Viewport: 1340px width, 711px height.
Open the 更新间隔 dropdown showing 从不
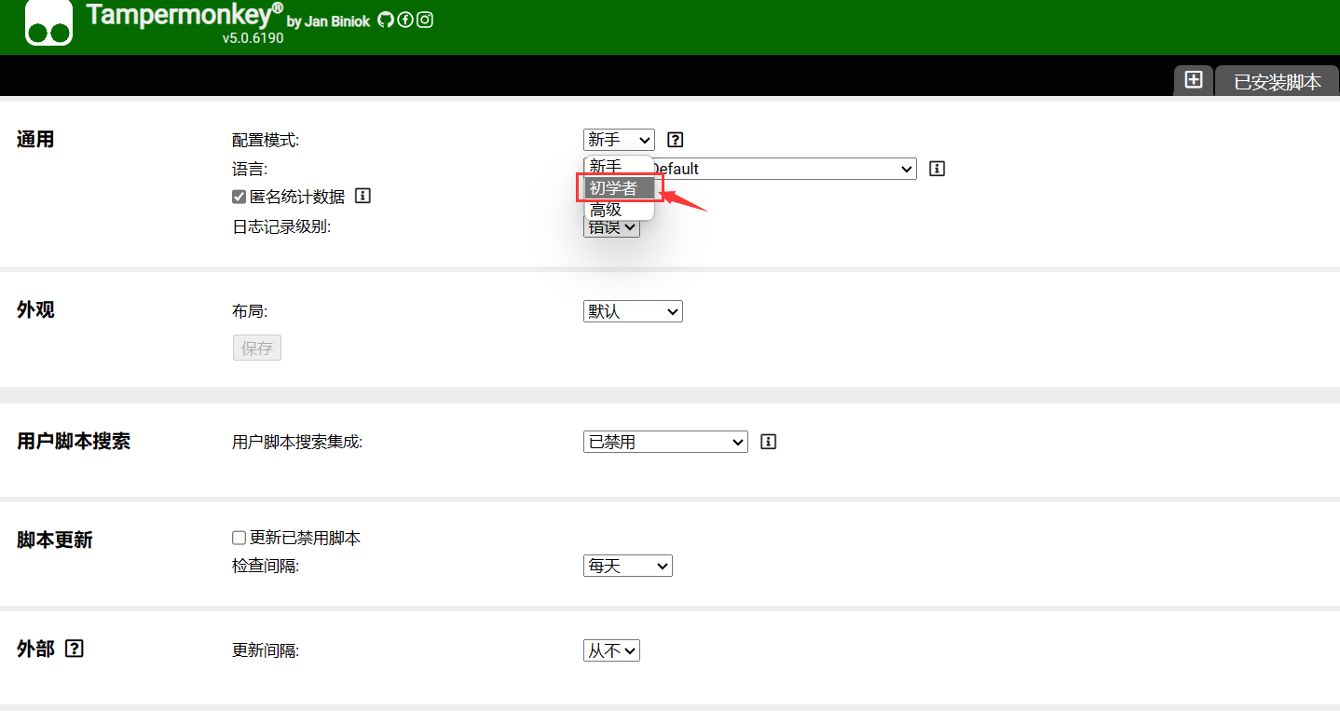pos(611,651)
